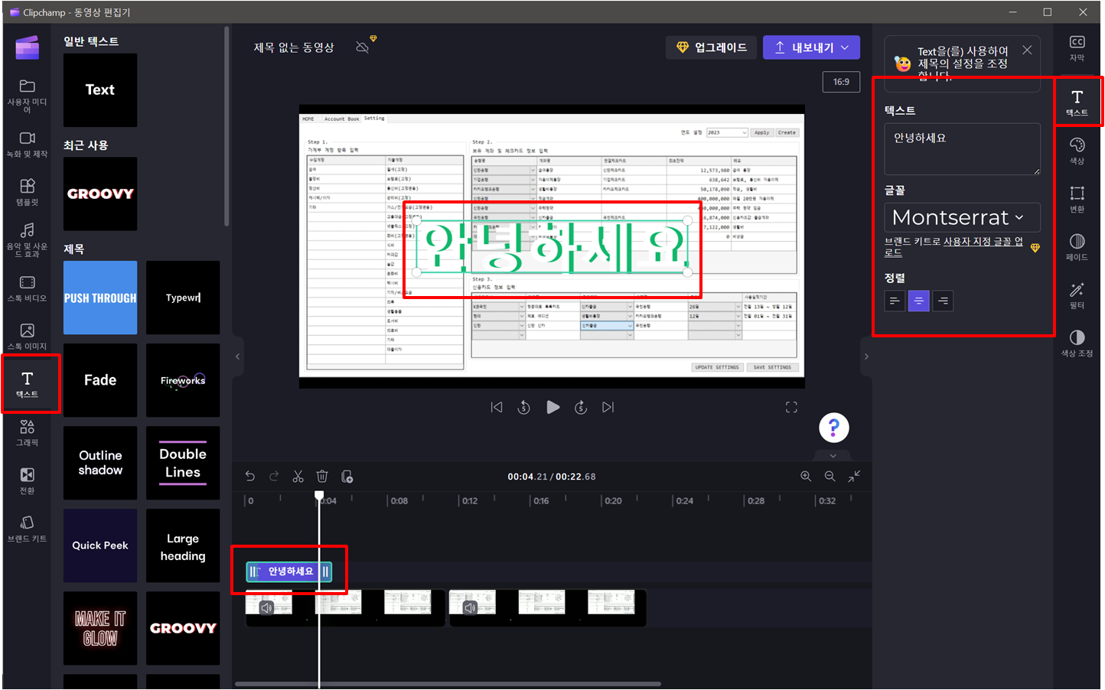This screenshot has width=1105, height=690.
Task: Collapse the timeline with chevron
Action: click(x=833, y=455)
